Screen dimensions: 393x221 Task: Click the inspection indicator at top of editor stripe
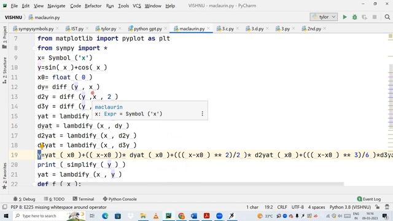click(x=391, y=36)
